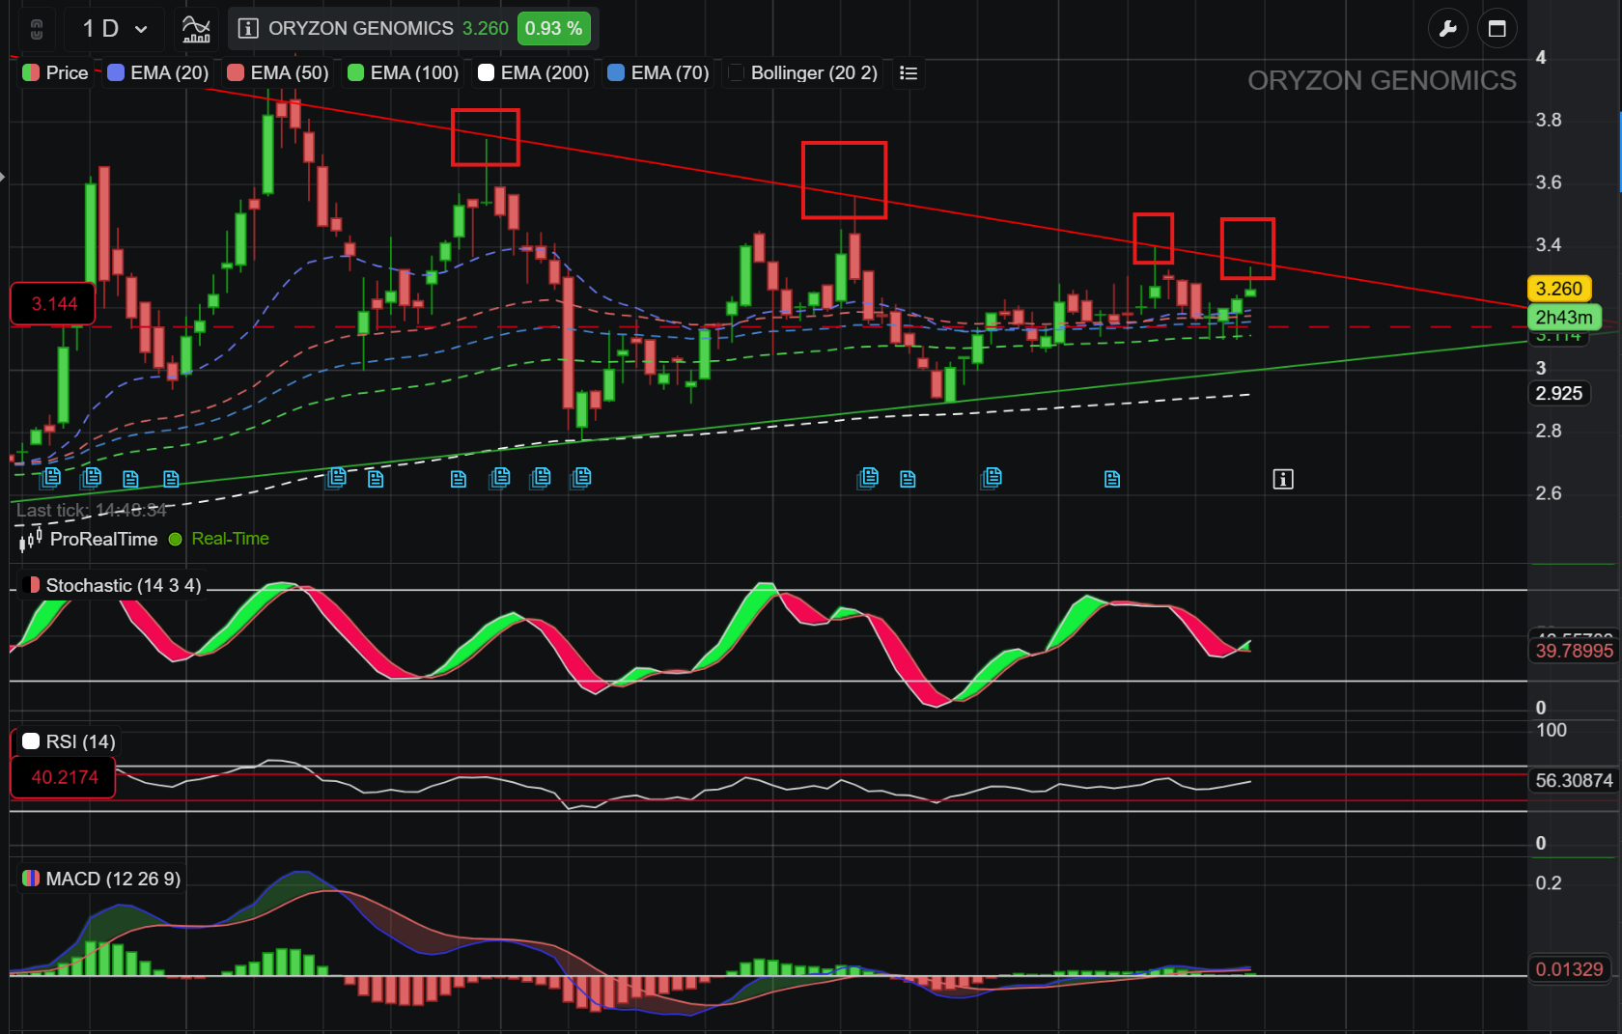Image resolution: width=1622 pixels, height=1034 pixels.
Task: Toggle EMA (200) indicator visibility
Action: (533, 73)
